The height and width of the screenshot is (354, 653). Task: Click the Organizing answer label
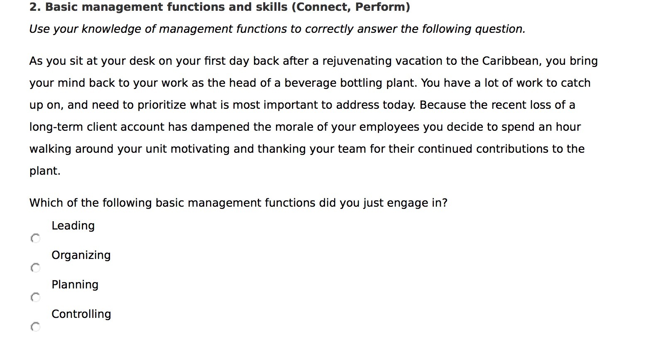[x=81, y=255]
